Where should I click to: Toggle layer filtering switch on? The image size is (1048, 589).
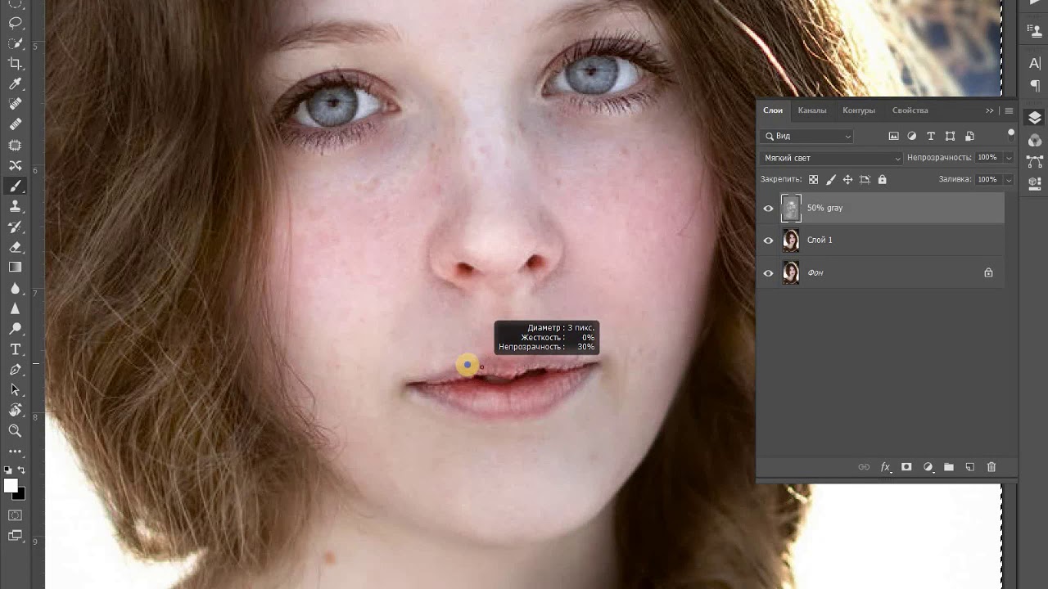click(1011, 133)
